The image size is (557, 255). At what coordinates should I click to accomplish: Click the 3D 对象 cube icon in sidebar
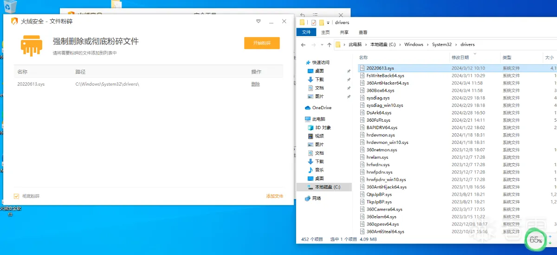pyautogui.click(x=311, y=127)
